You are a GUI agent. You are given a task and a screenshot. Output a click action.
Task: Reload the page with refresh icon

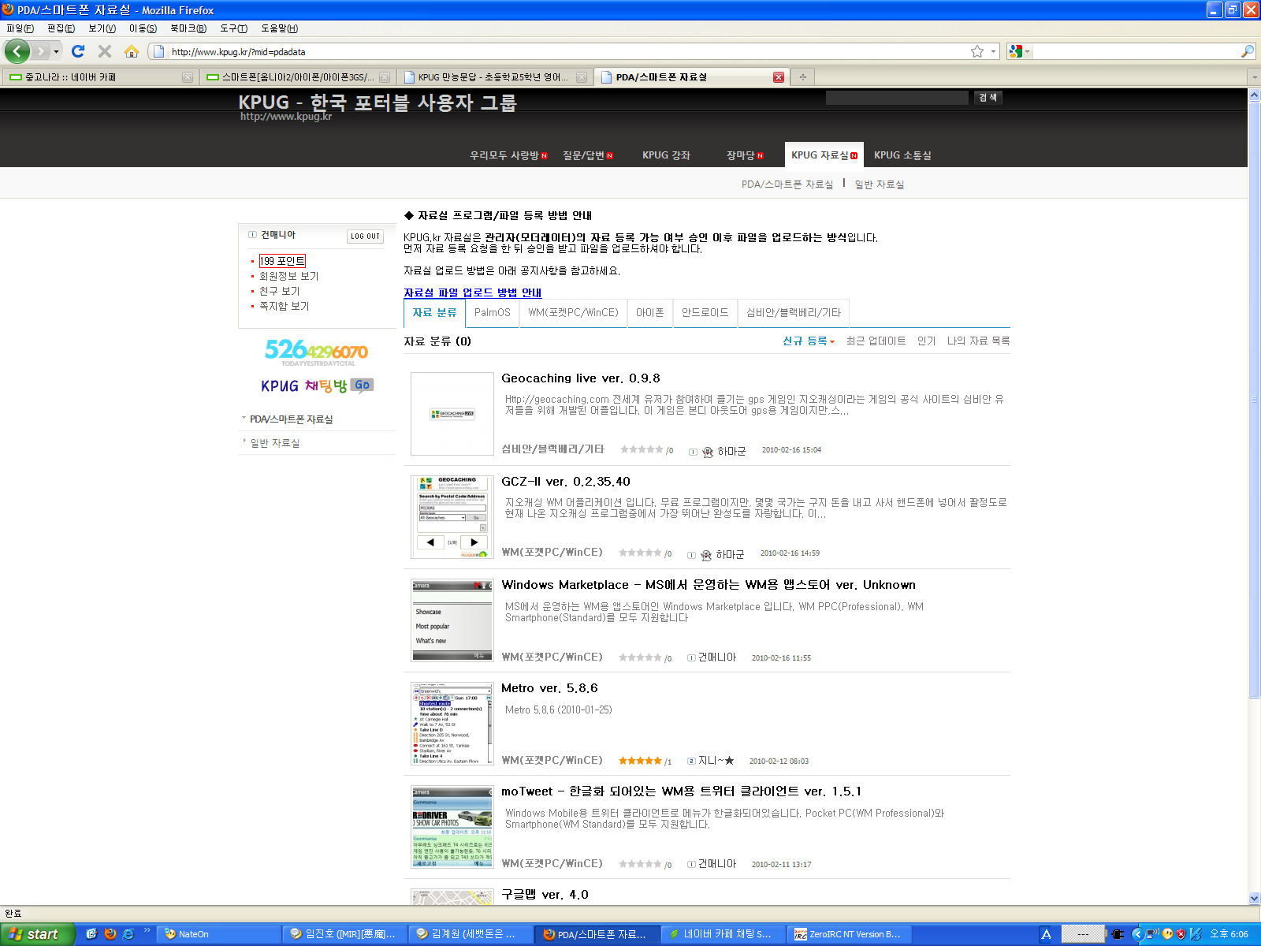tap(77, 51)
